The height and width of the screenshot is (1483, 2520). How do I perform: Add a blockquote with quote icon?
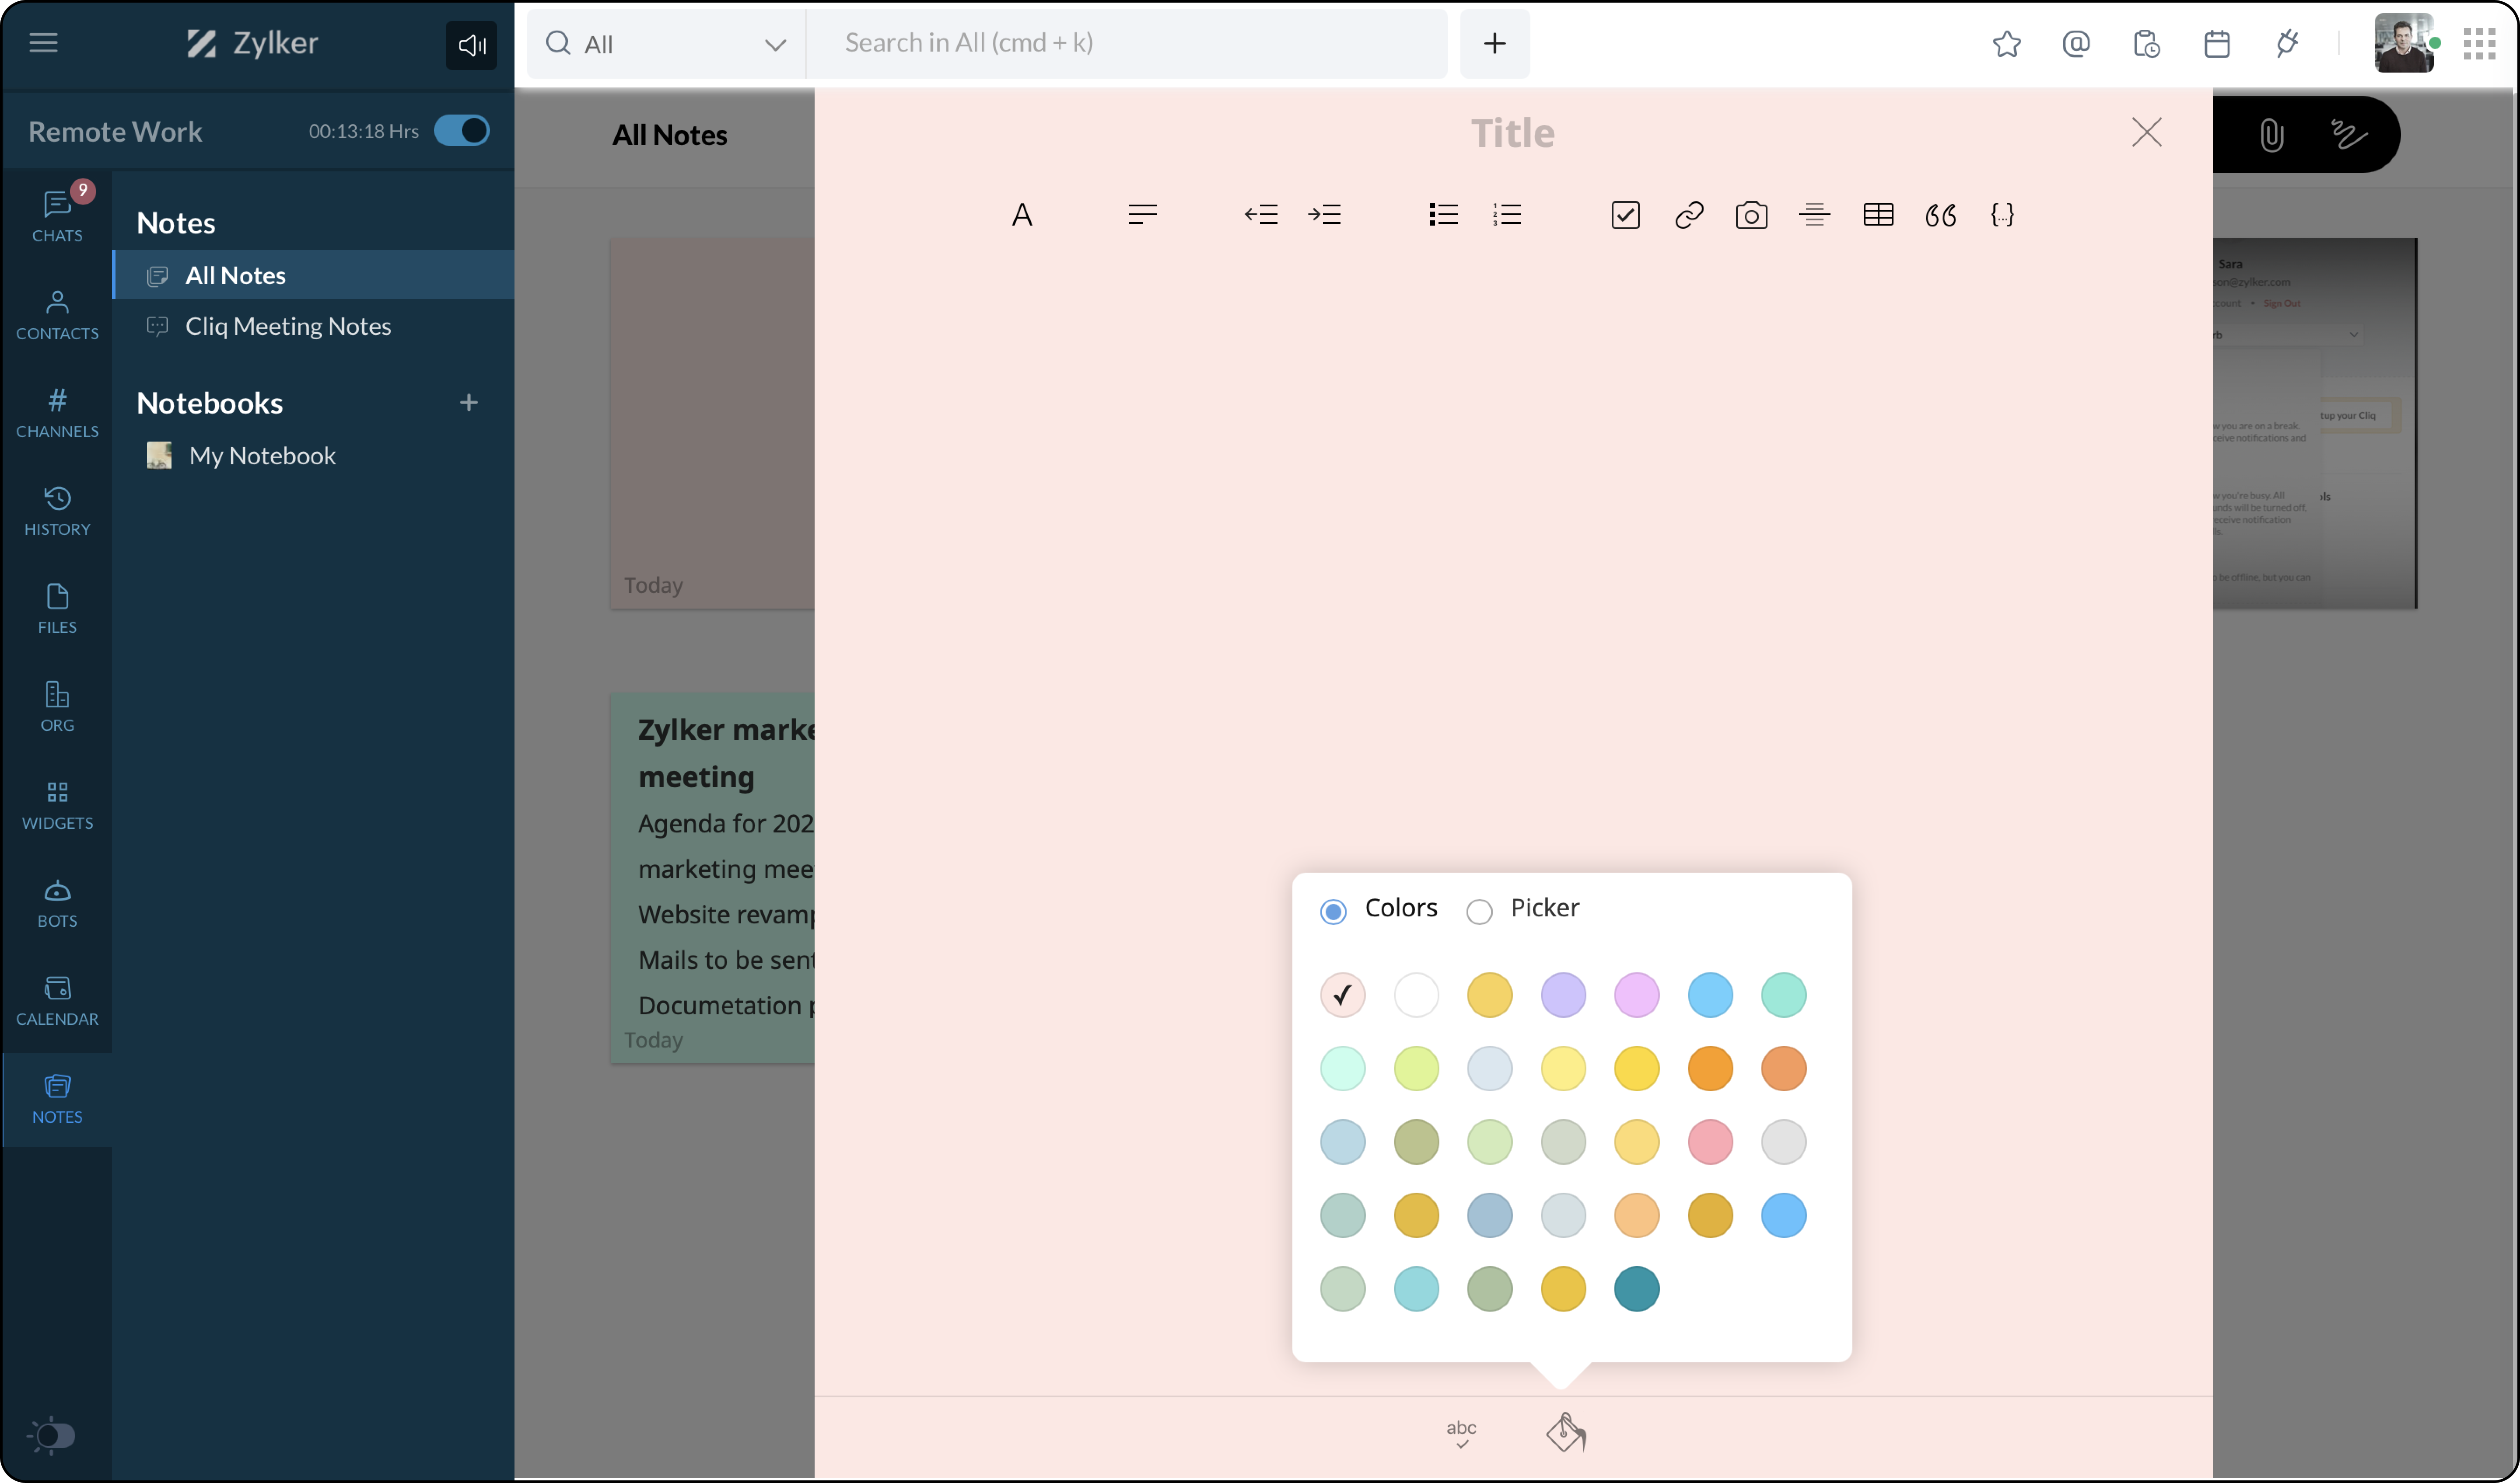[x=1940, y=215]
